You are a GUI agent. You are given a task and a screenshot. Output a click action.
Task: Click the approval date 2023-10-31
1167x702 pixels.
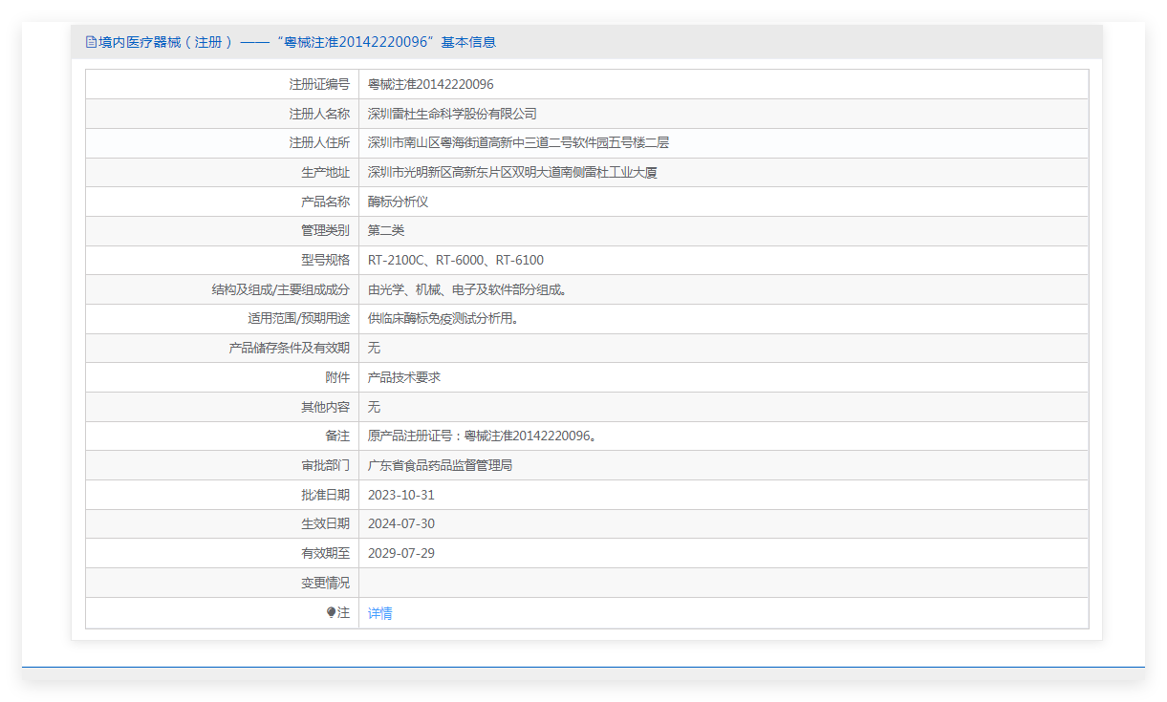401,495
